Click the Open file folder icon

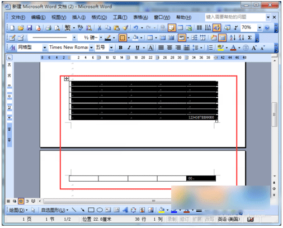pos(21,28)
